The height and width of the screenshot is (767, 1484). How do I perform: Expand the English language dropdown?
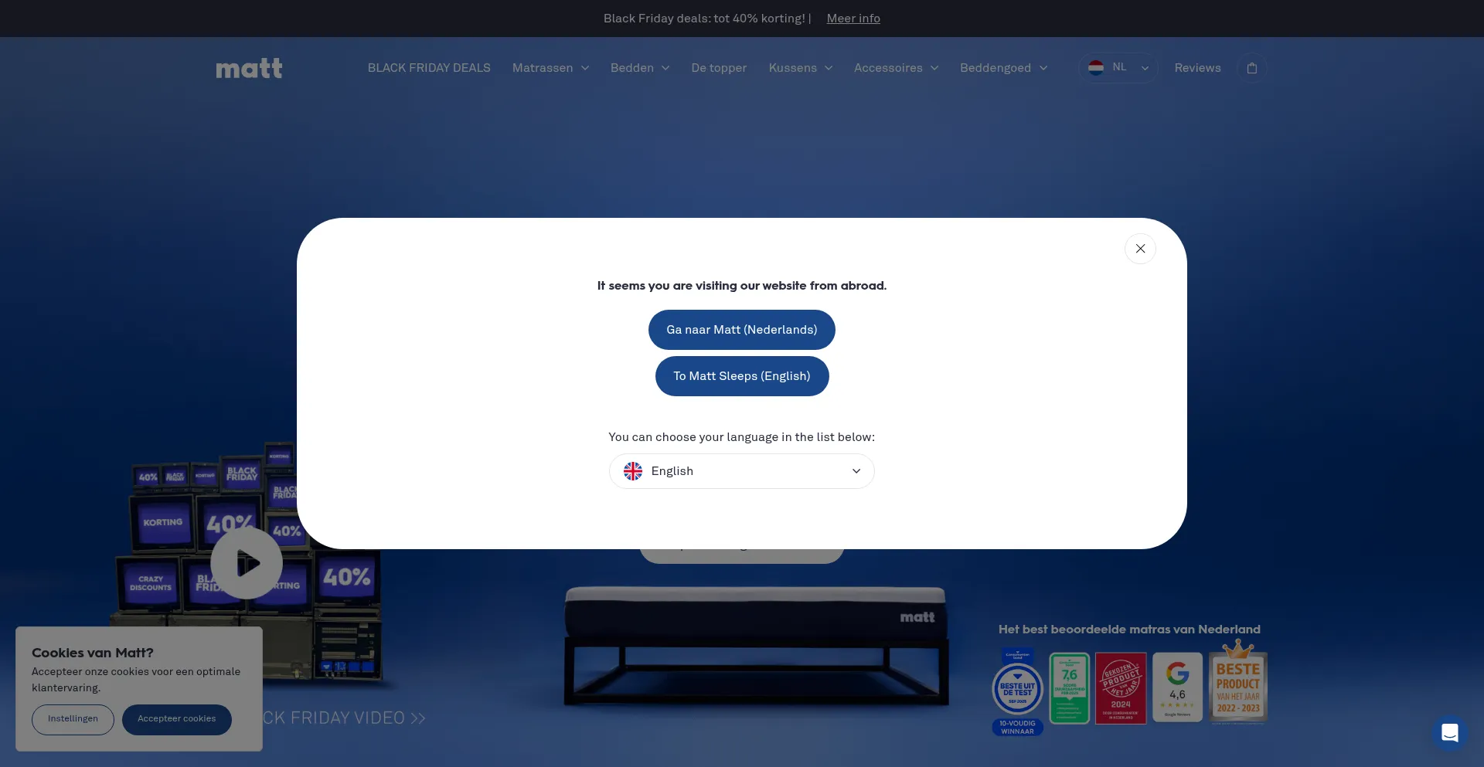[741, 471]
